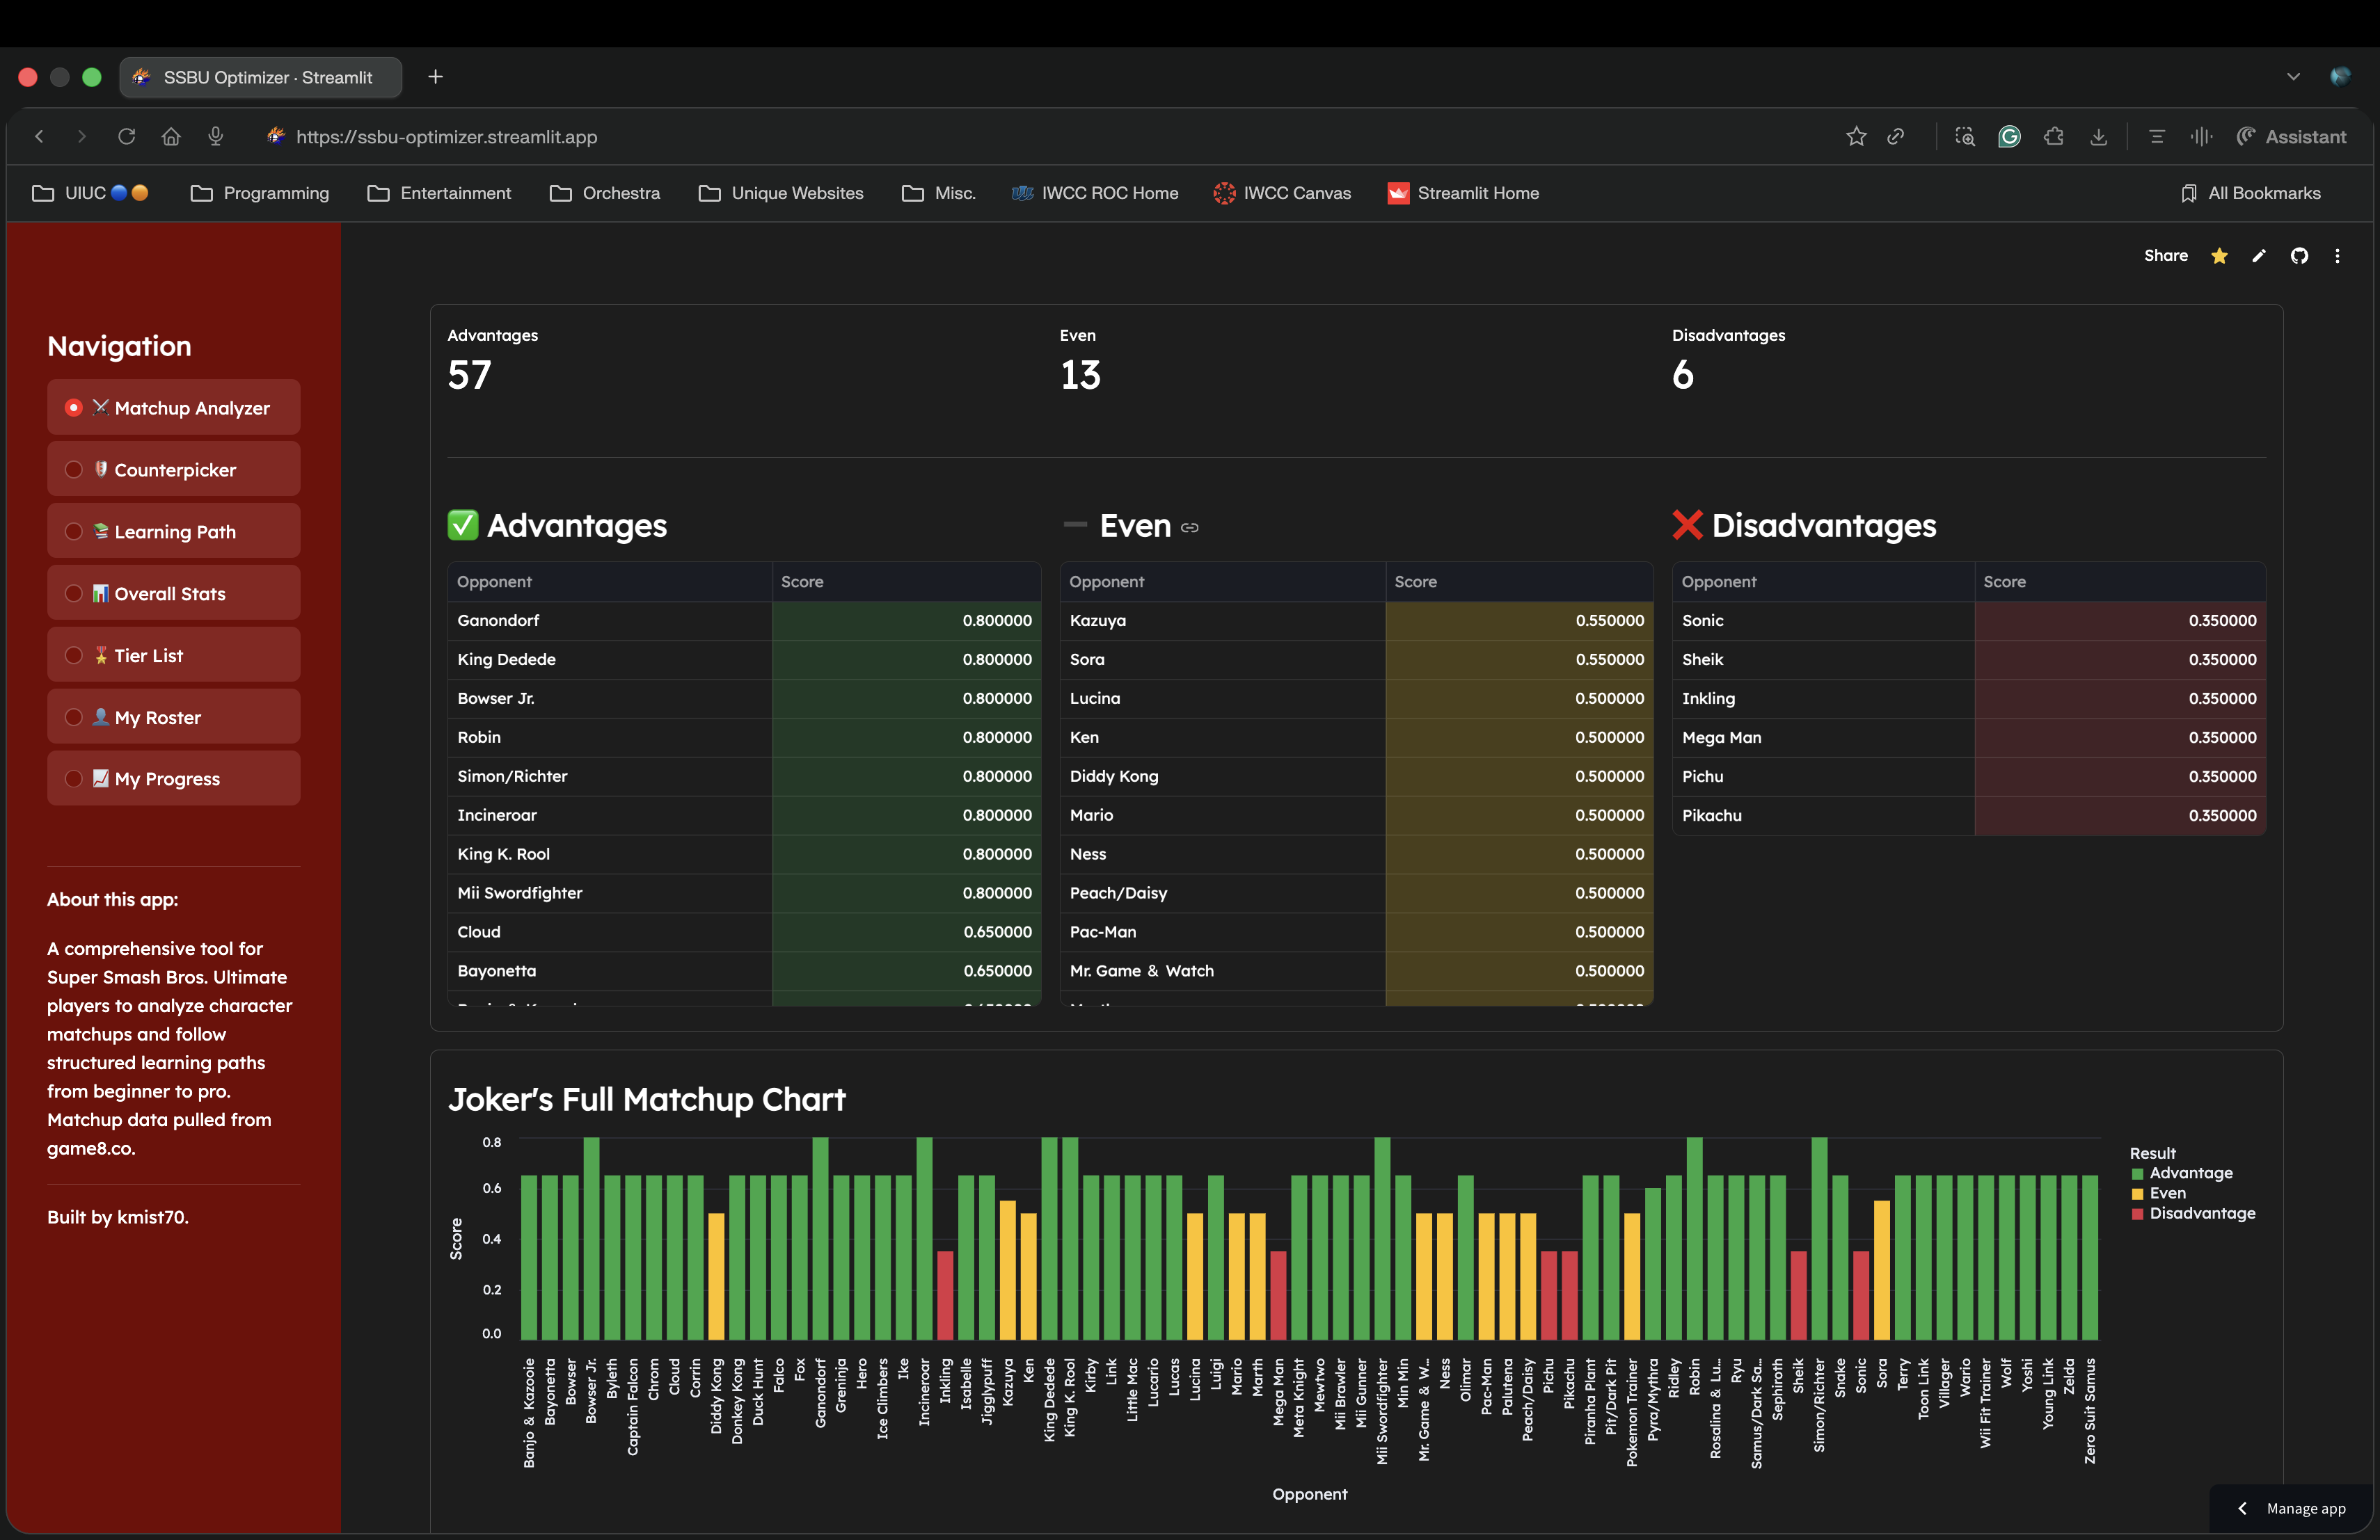Sort Advantages table by Opponent column

coord(610,581)
